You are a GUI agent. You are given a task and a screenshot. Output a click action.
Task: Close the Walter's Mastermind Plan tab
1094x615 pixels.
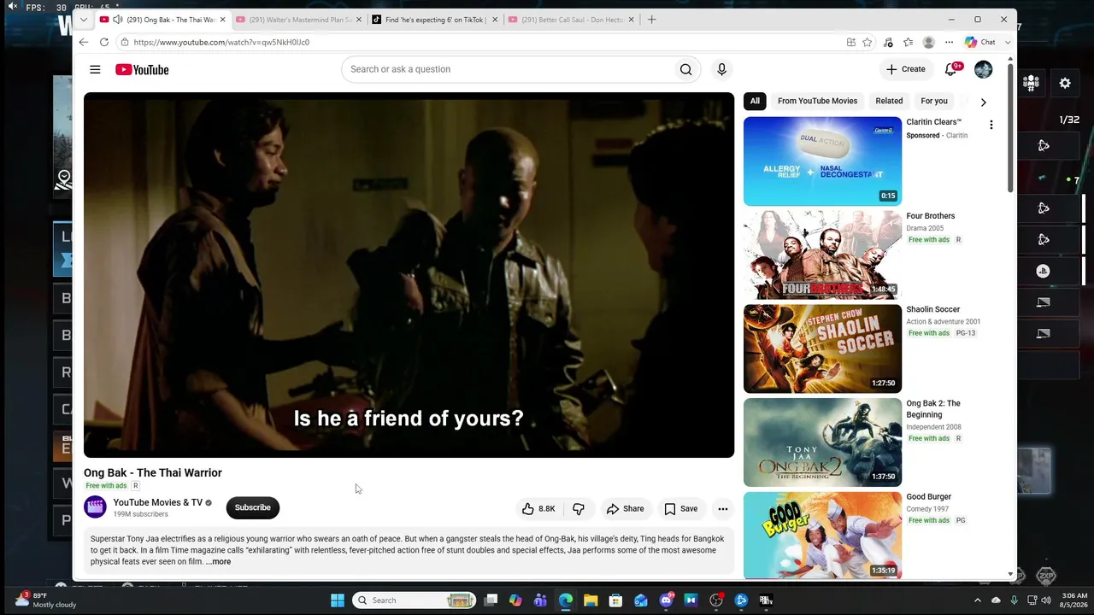(x=359, y=20)
